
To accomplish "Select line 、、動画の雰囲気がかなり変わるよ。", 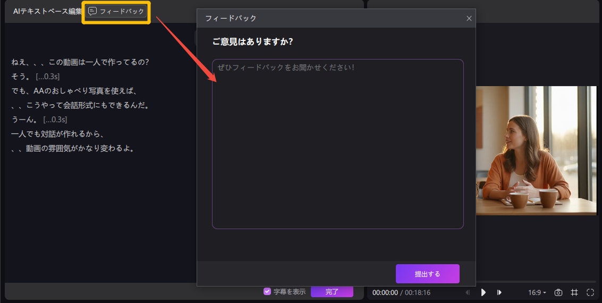I will 73,148.
